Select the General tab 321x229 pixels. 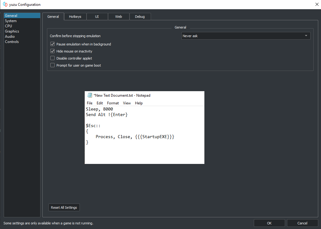[x=53, y=17]
